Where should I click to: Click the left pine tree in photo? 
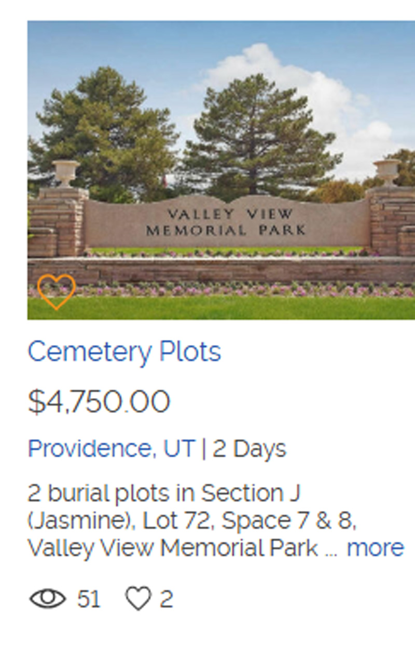(x=104, y=130)
